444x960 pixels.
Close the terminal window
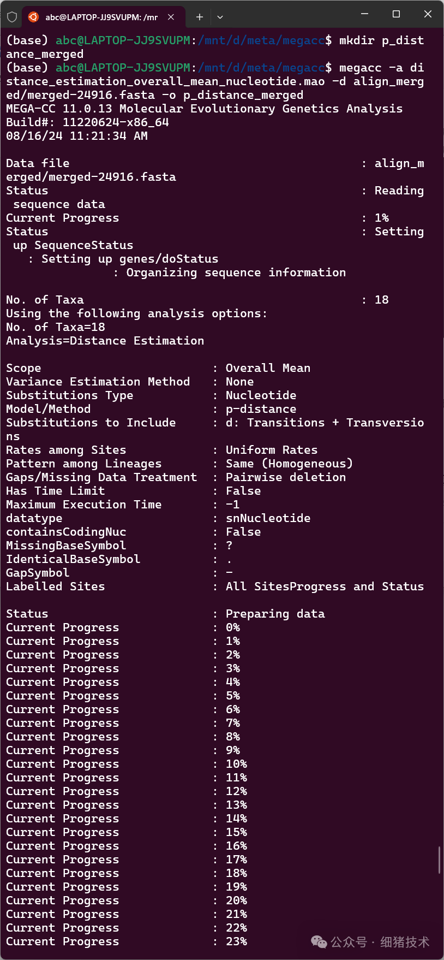[428, 14]
